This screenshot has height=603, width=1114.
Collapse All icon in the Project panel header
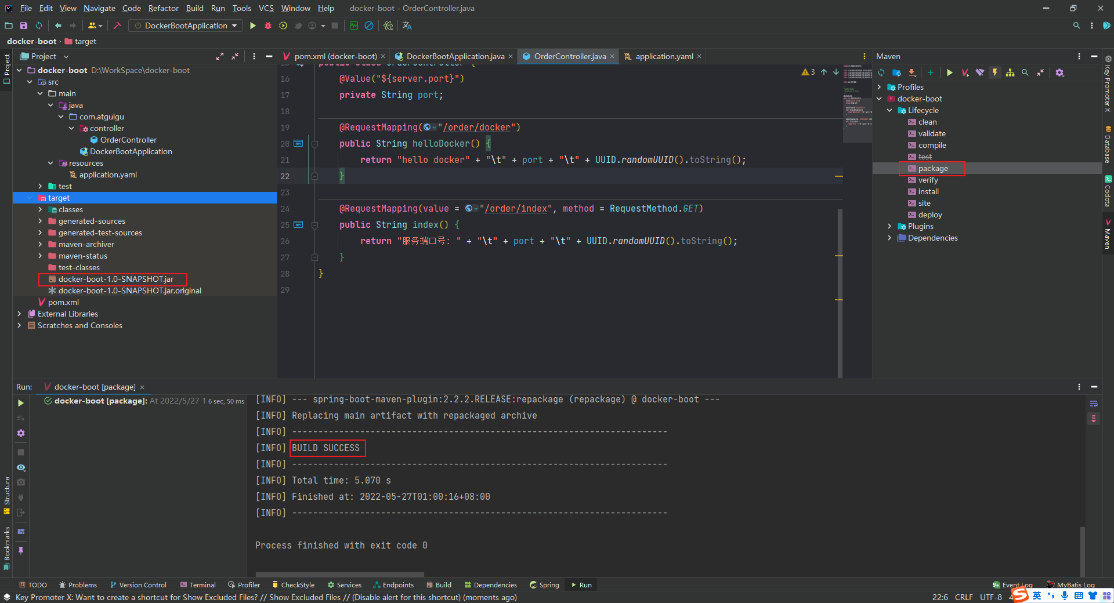[x=235, y=56]
